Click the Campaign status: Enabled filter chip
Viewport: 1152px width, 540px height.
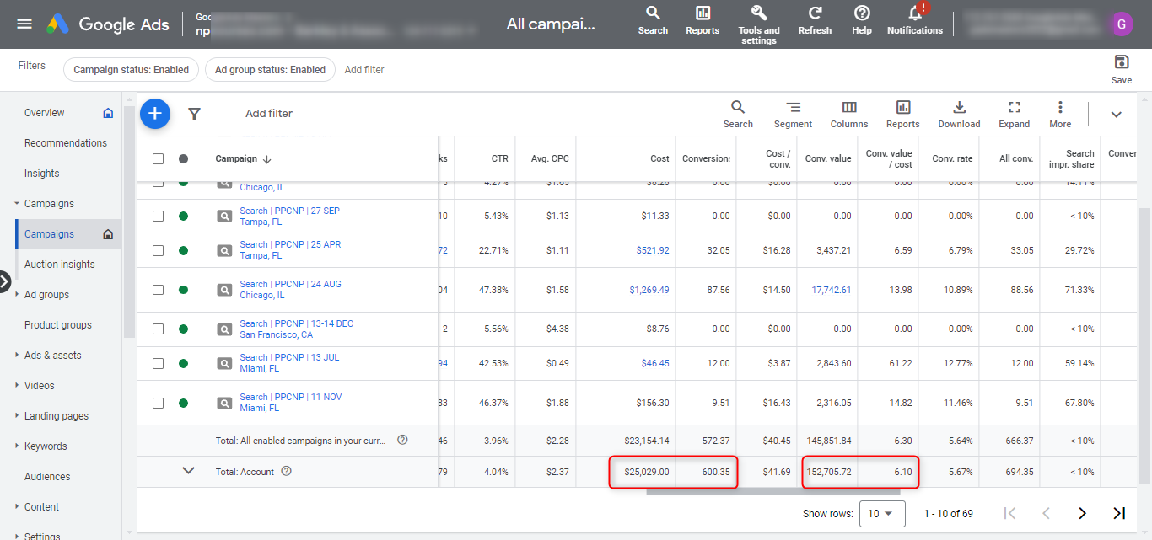click(x=132, y=70)
